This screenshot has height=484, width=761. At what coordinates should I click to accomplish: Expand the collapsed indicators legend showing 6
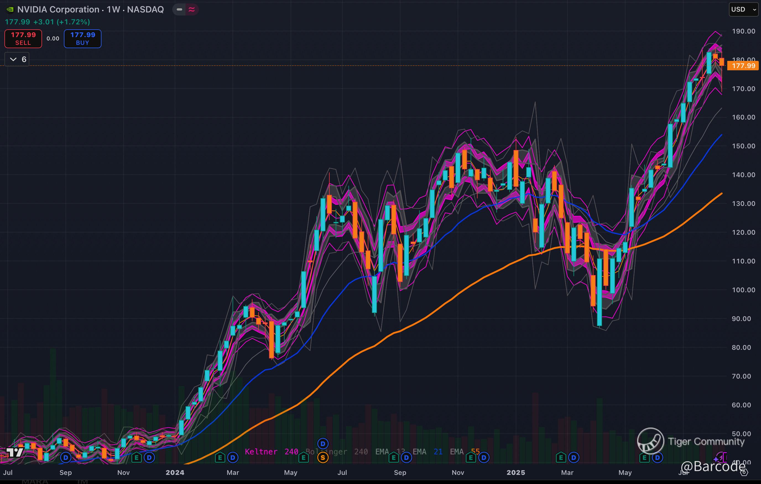(17, 59)
